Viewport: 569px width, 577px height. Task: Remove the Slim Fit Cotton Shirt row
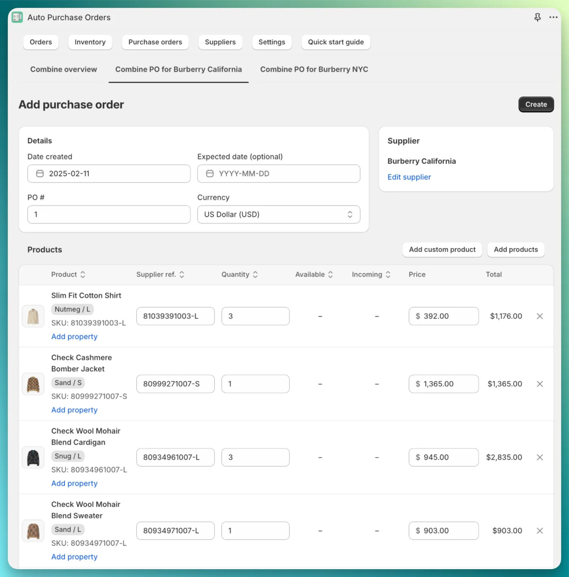click(x=540, y=316)
